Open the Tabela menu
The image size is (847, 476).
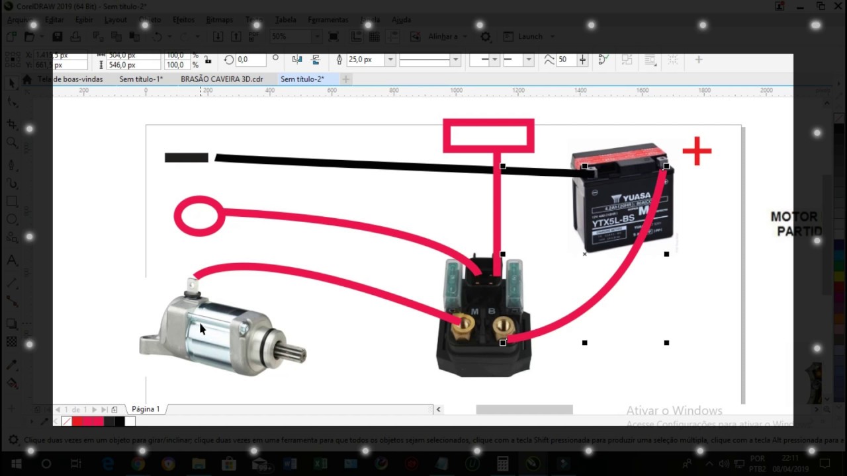(x=286, y=20)
